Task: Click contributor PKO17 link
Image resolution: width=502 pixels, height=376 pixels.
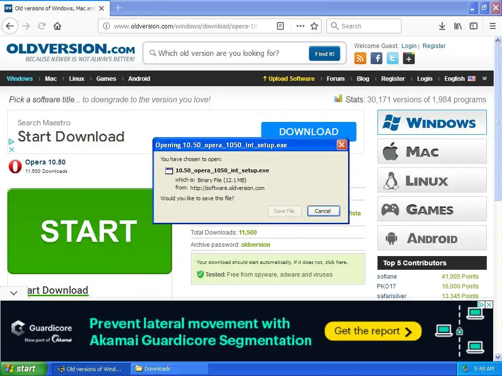Action: (x=386, y=286)
